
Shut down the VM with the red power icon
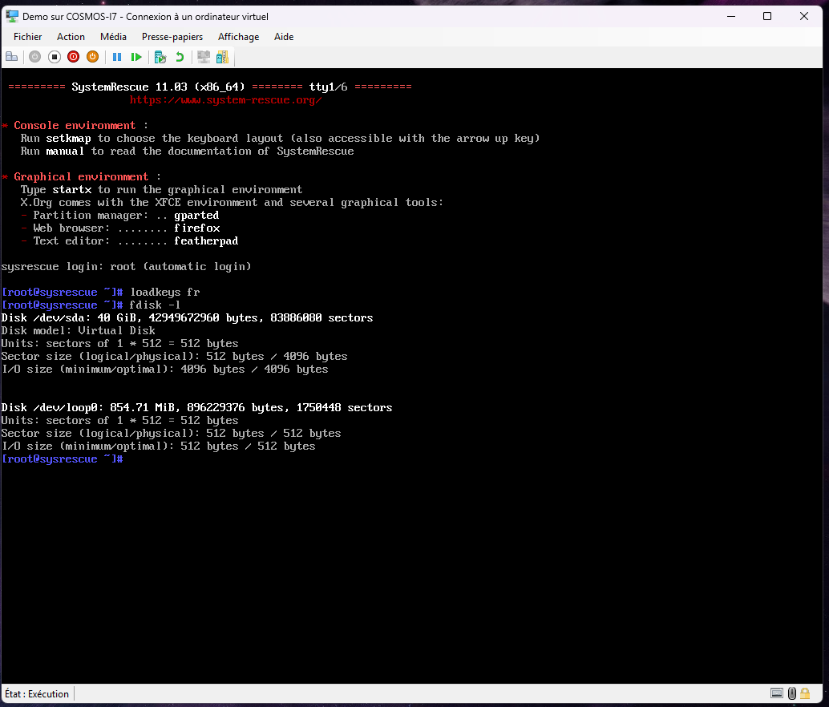74,57
